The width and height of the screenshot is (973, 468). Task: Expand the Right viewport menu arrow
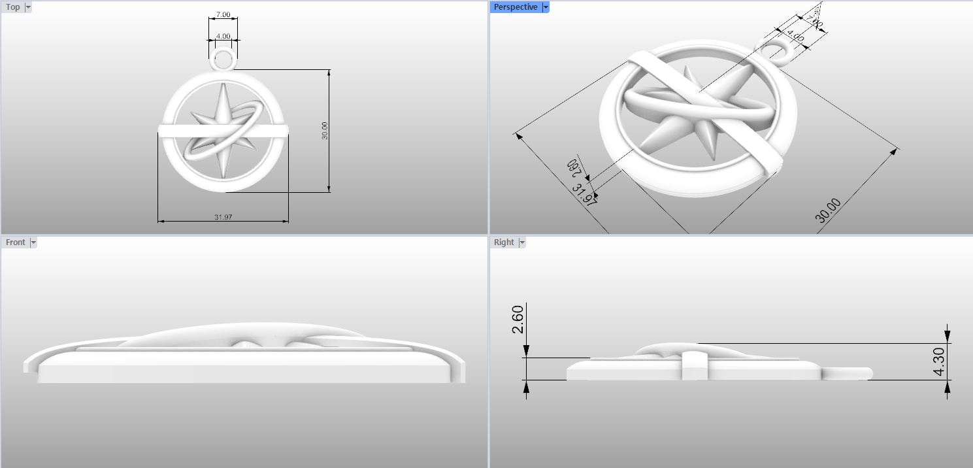click(x=521, y=242)
